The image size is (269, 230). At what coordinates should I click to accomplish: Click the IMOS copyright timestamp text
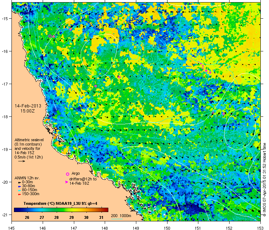[264, 180]
